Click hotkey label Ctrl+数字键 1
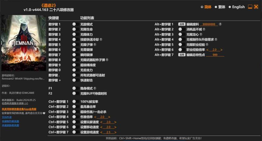The image size is (262, 141). 58,102
